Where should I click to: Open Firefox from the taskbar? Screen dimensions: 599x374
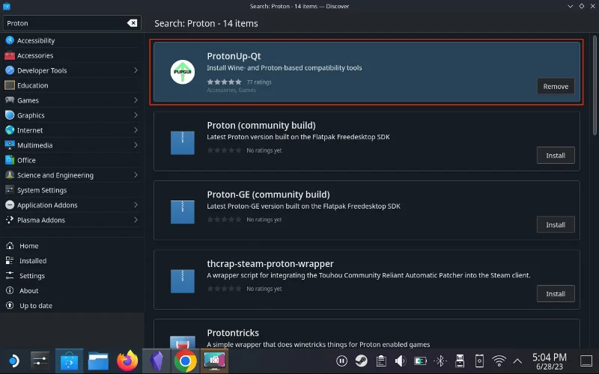tap(127, 361)
